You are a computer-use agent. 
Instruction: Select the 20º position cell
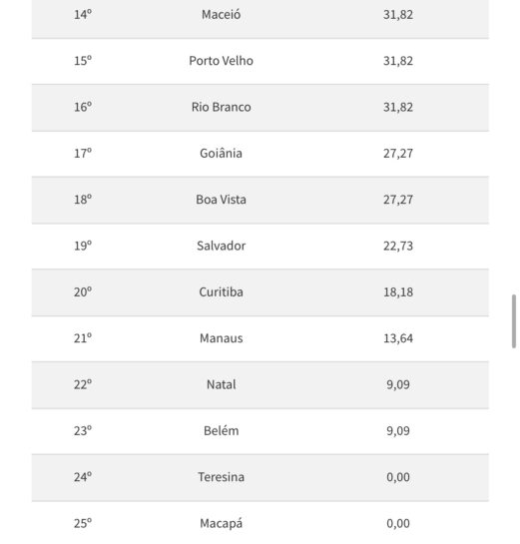[83, 291]
